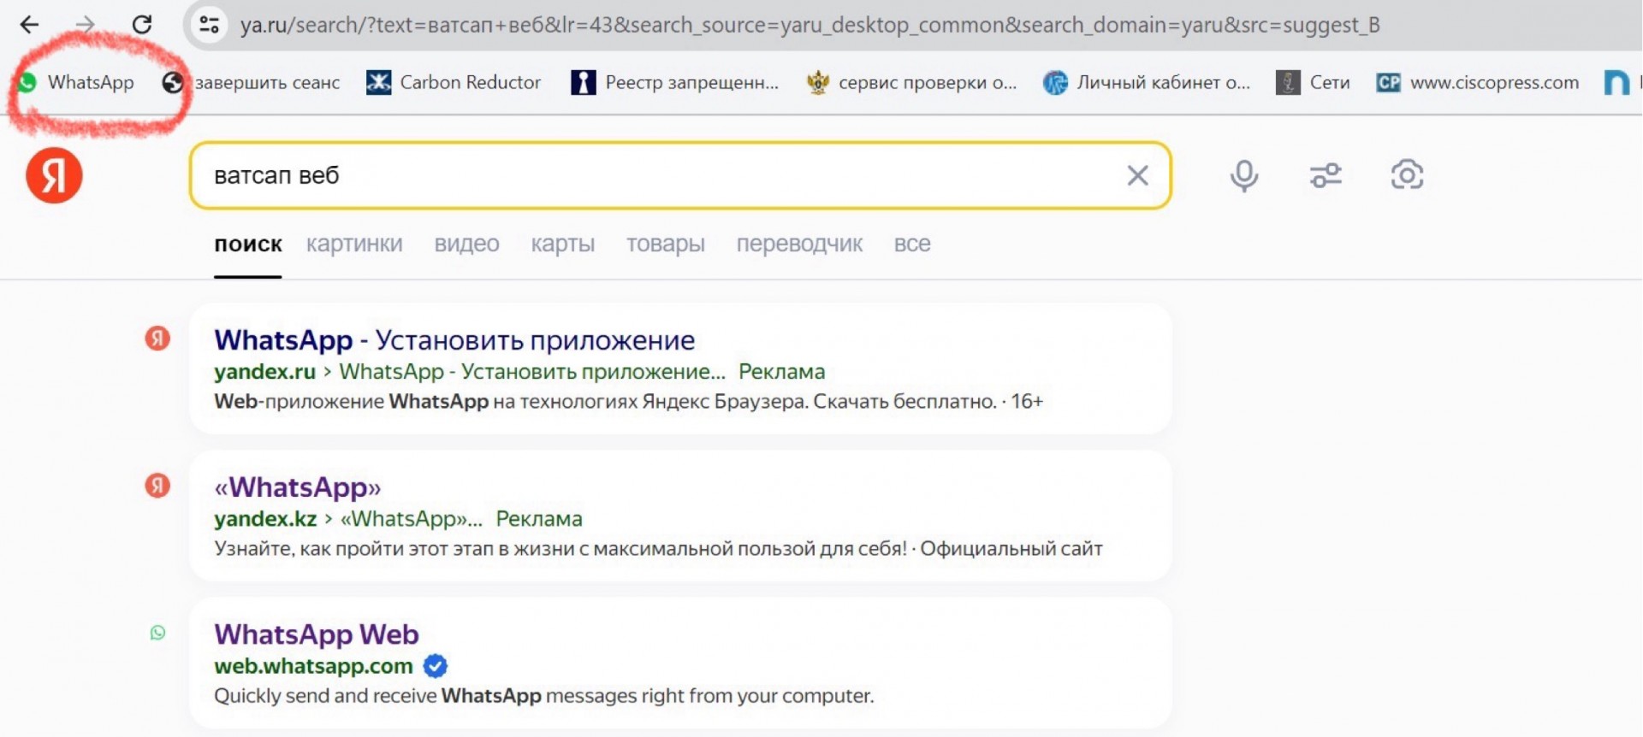Open the 'завершить сеанс' bookmark

[x=251, y=82]
